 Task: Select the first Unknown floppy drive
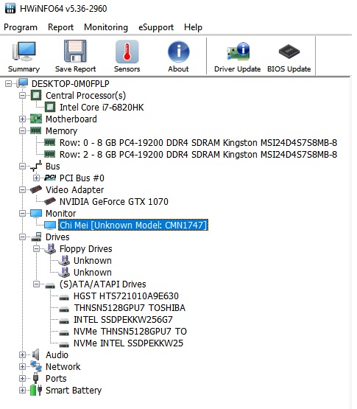coord(93,261)
